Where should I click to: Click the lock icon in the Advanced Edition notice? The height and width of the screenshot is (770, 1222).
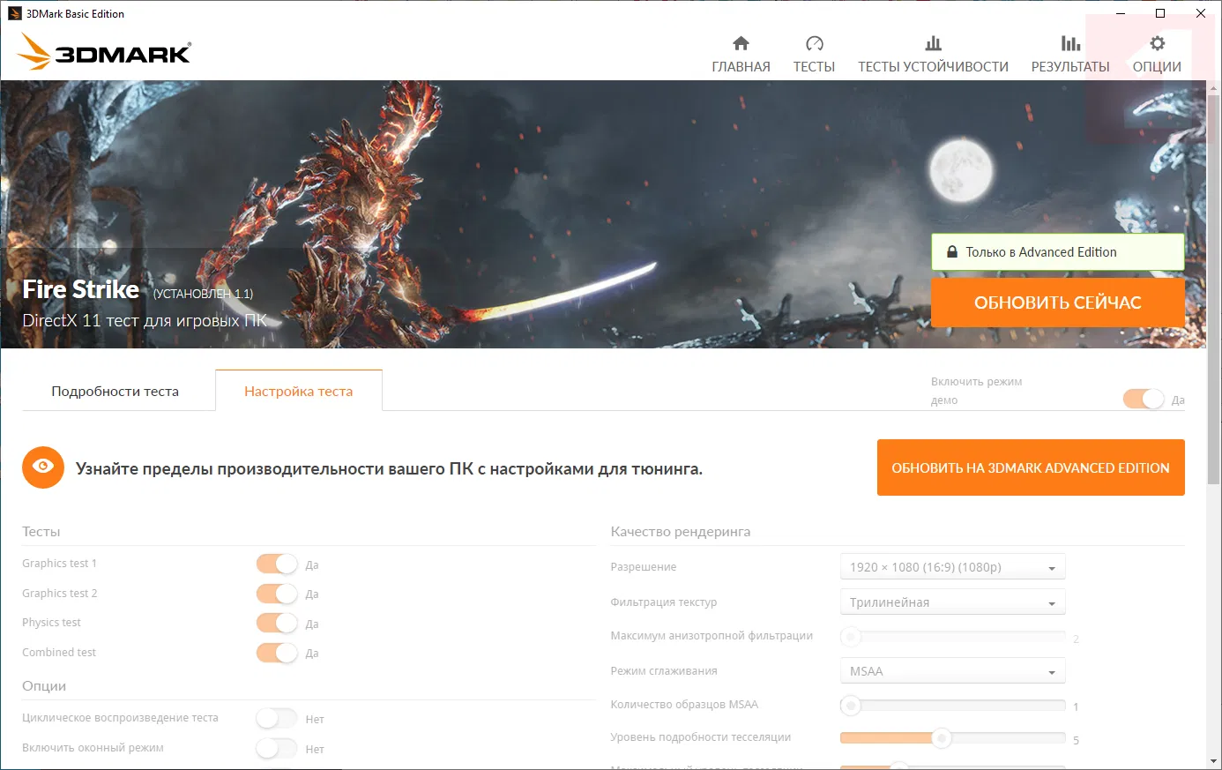(x=951, y=252)
